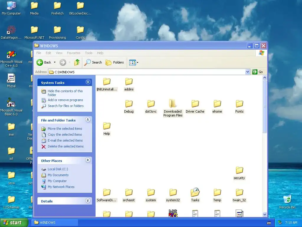Image resolution: width=302 pixels, height=227 pixels.
Task: Select the dot3svc folder
Action: (x=151, y=106)
